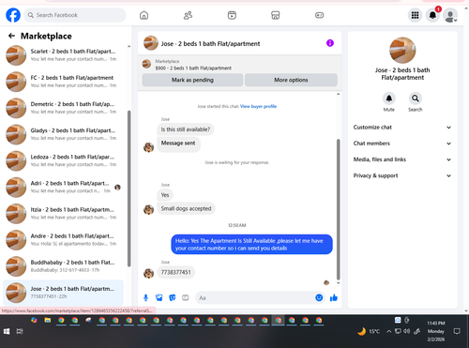Open the Gaming icon in top navigation
Screen dimensions: 469x348
coord(319,15)
